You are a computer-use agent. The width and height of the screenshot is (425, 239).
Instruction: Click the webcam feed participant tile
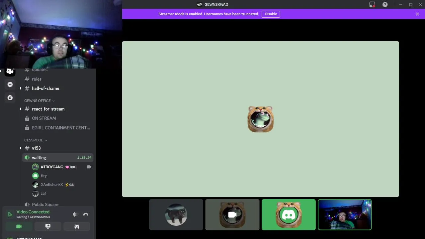tap(345, 215)
